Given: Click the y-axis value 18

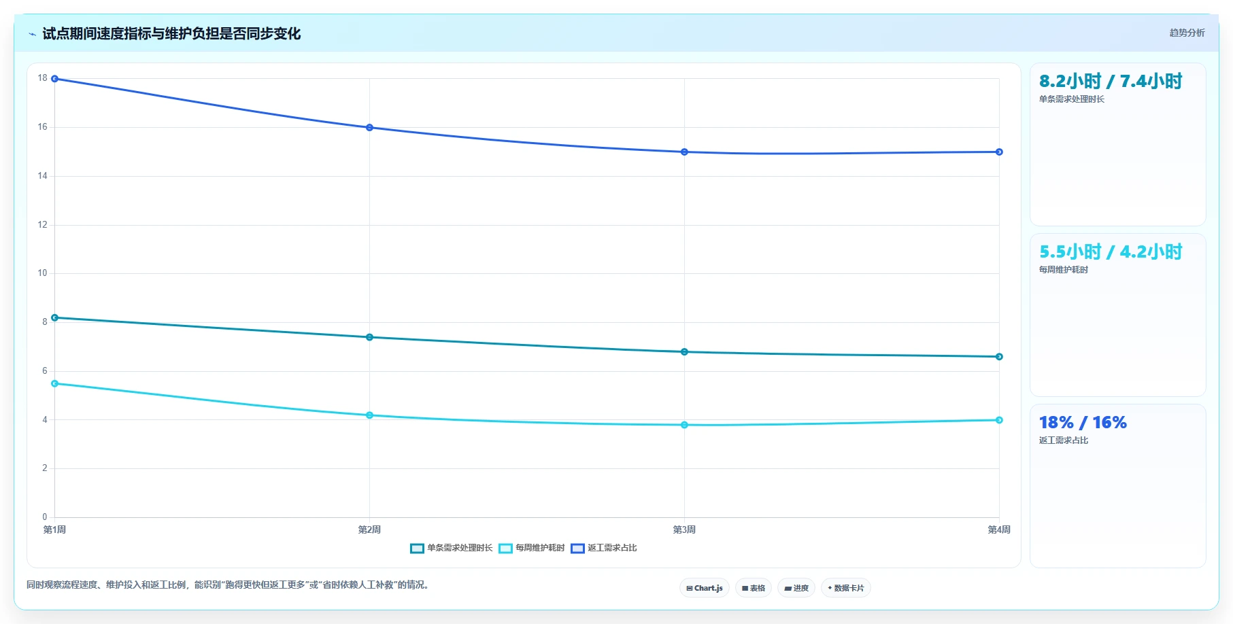Looking at the screenshot, I should tap(43, 78).
